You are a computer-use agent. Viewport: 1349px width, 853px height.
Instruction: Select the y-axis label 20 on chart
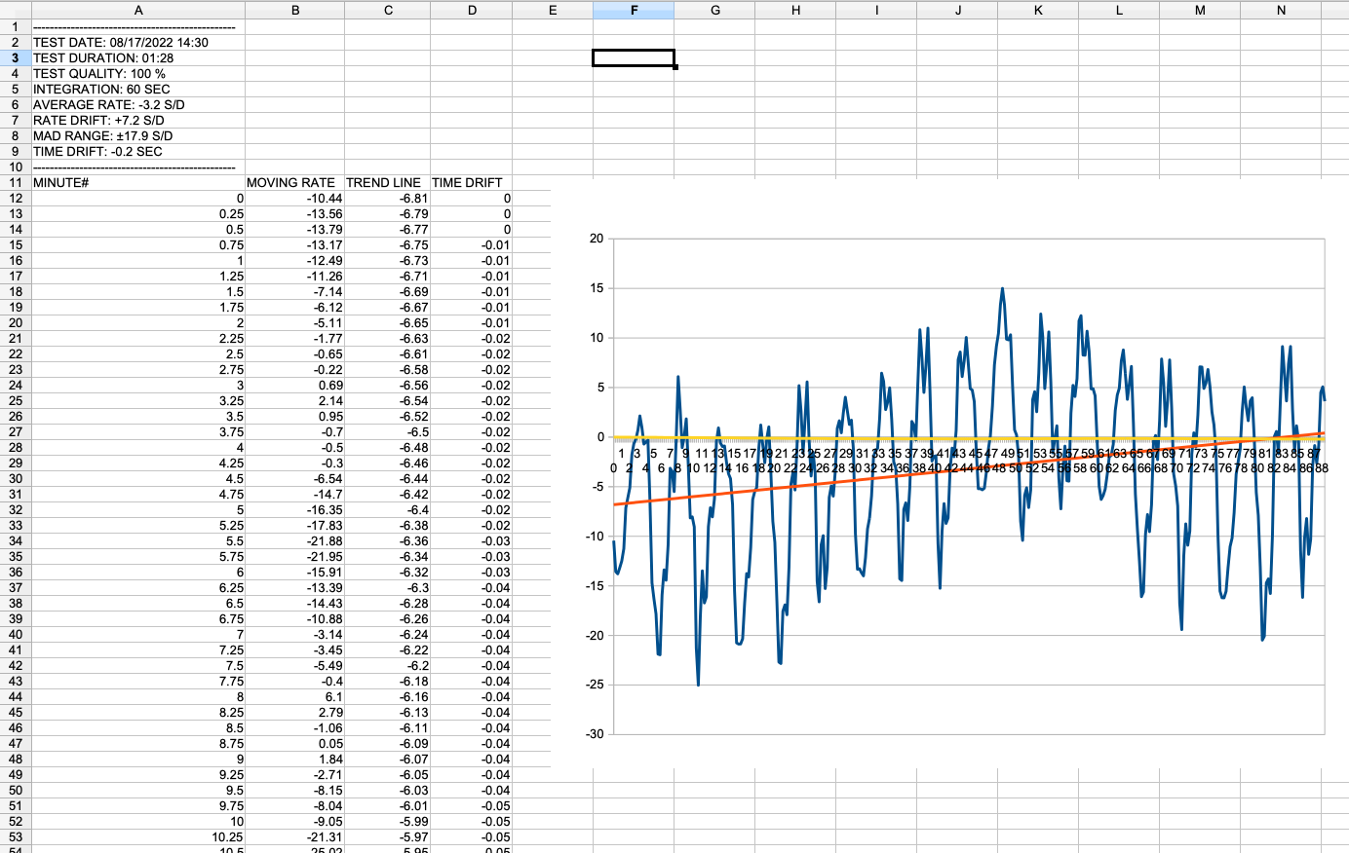point(596,239)
